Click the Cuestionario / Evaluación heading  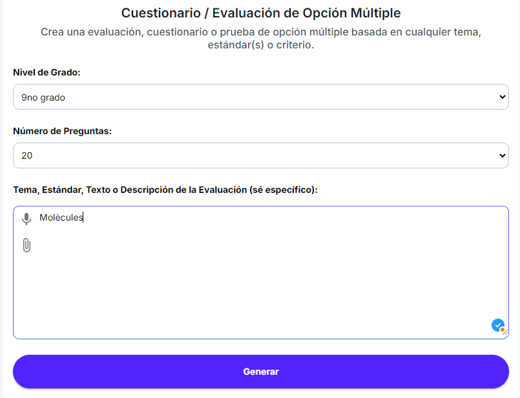260,13
